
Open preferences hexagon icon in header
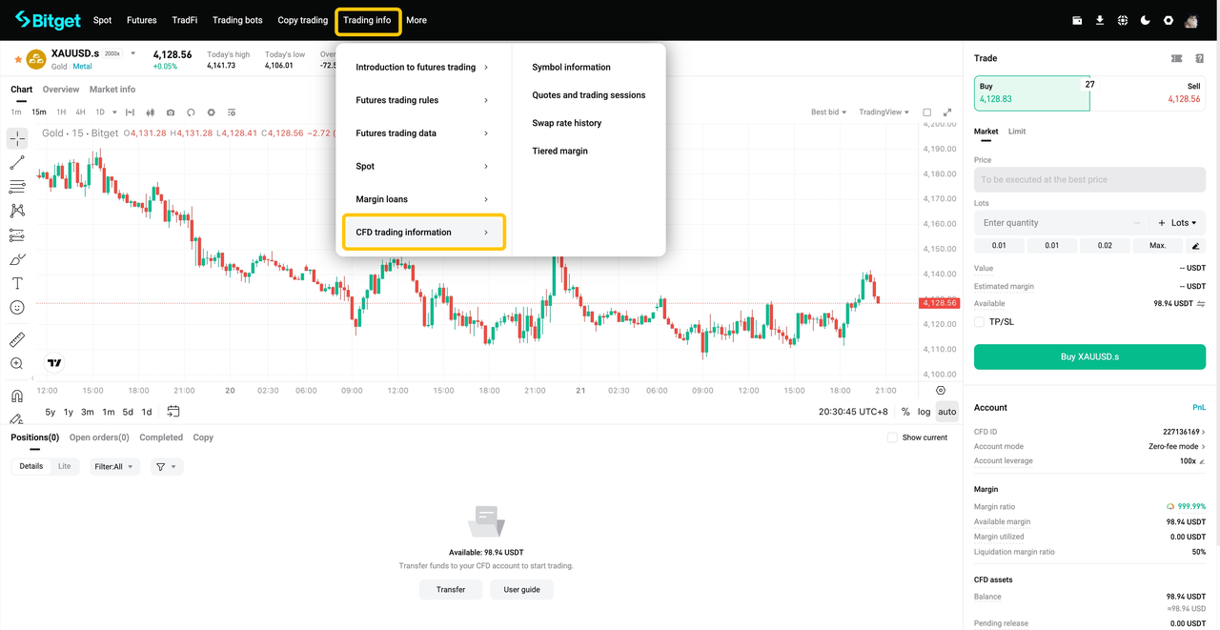(1169, 20)
